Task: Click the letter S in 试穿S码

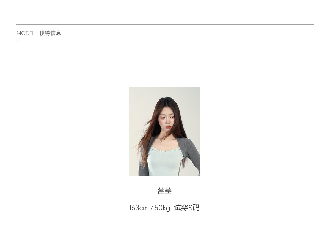Action: tap(190, 208)
